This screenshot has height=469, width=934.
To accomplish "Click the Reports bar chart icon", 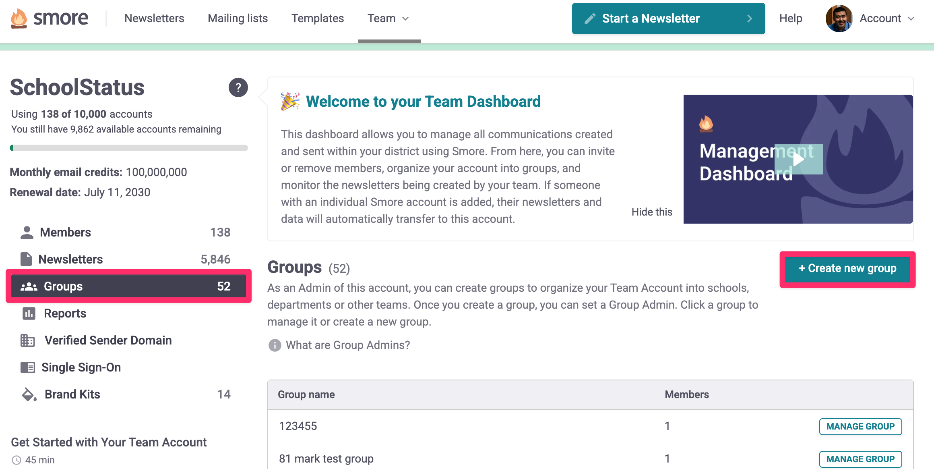I will [29, 313].
